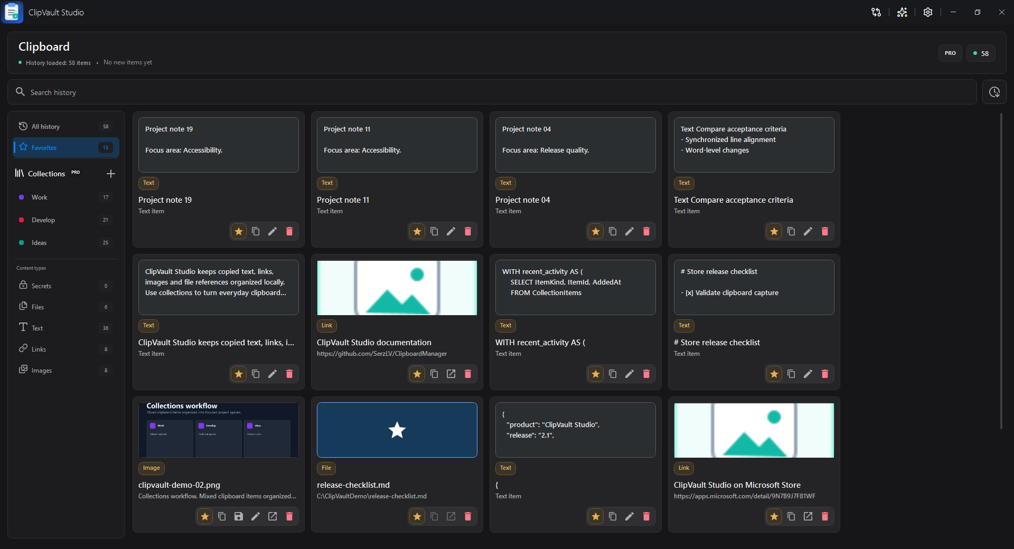Toggle star on Store release checklist item
Viewport: 1014px width, 549px height.
tap(774, 374)
